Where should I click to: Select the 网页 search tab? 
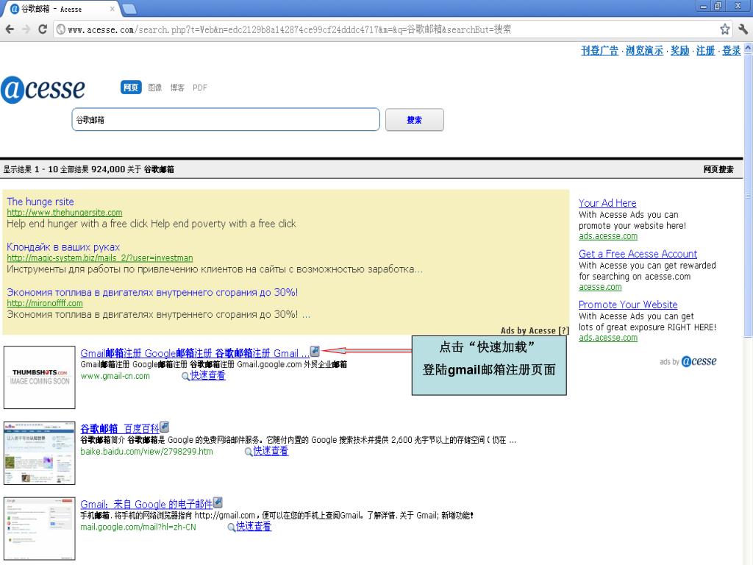pyautogui.click(x=131, y=88)
